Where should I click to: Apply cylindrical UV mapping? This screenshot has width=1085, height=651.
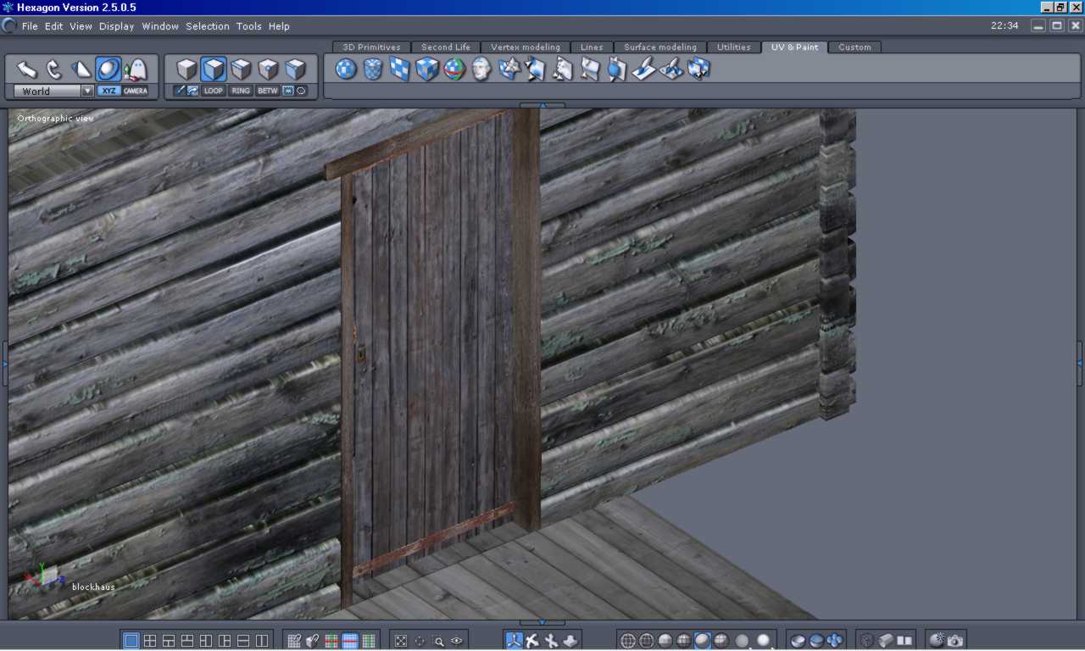click(x=373, y=69)
